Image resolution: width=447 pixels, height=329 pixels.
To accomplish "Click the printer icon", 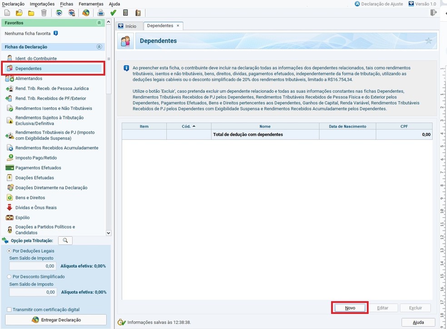I will (x=101, y=13).
